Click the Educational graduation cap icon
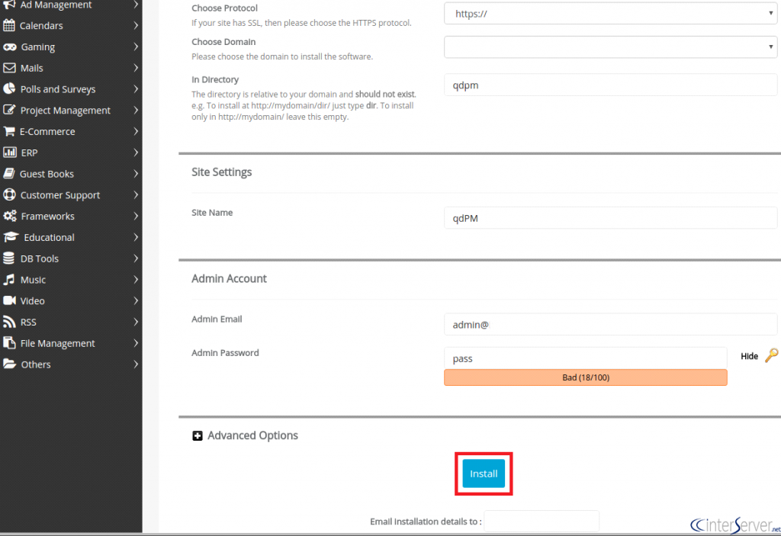 (11, 237)
